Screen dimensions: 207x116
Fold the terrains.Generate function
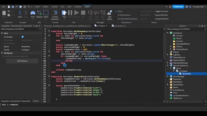[x=49, y=76]
